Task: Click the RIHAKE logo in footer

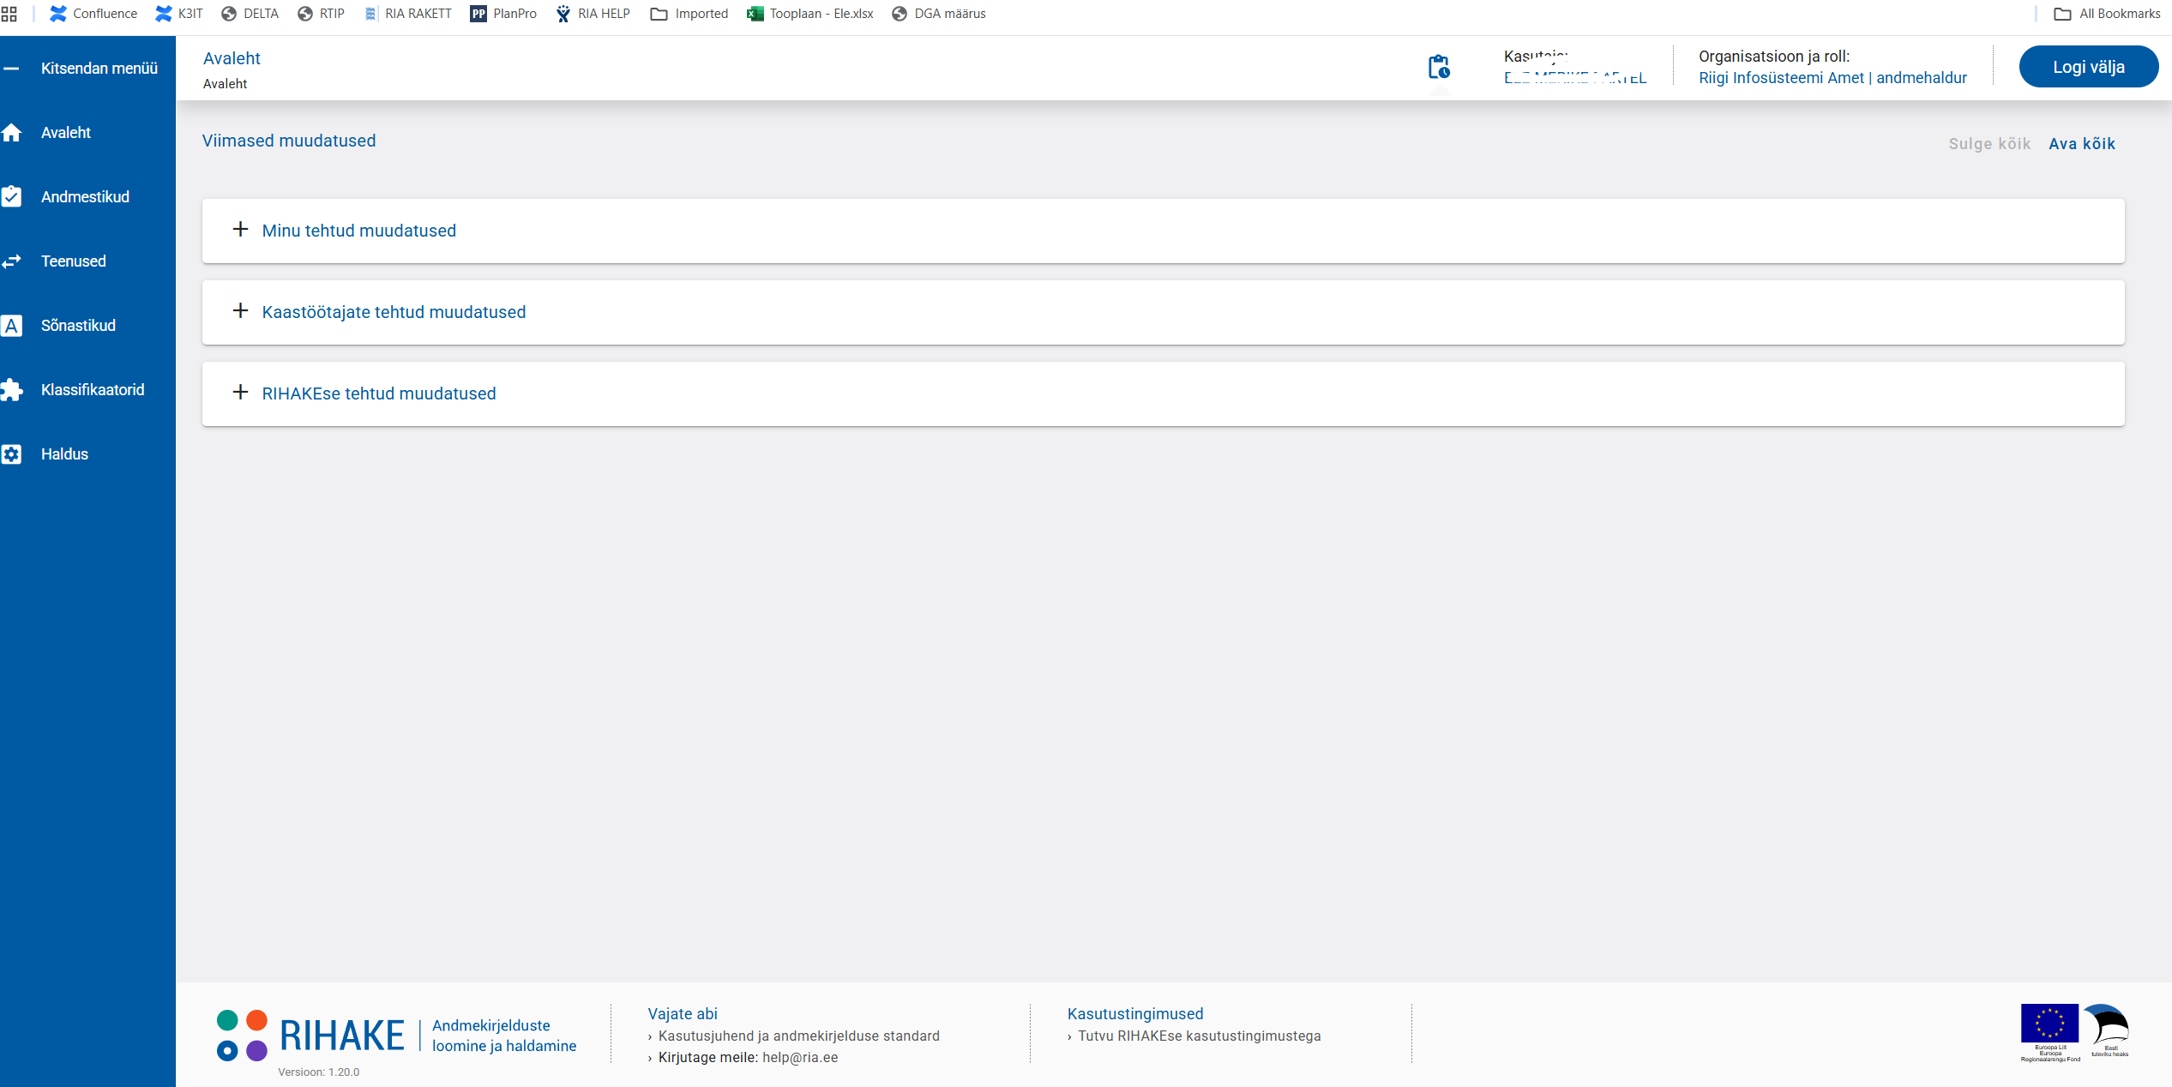Action: [310, 1036]
